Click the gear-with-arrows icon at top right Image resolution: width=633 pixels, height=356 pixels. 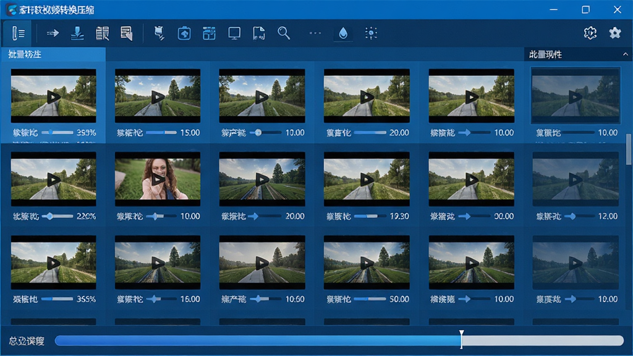590,33
